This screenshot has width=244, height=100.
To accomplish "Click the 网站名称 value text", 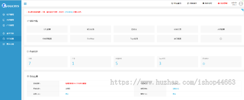I will (x=68, y=89).
